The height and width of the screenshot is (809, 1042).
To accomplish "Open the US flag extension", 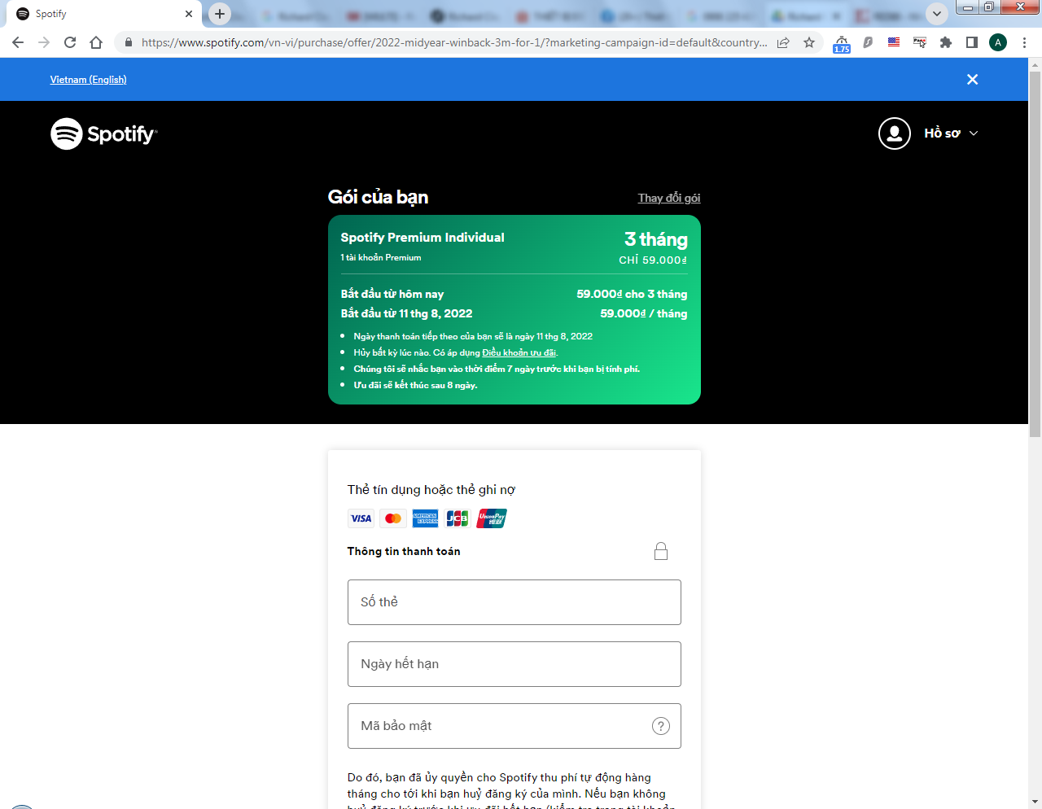I will [894, 42].
